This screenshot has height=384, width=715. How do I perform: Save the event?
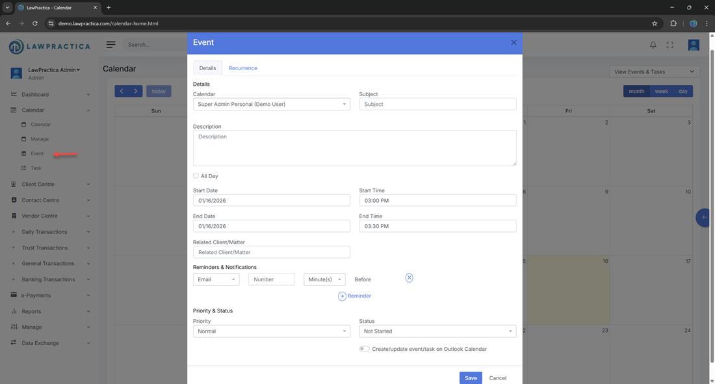tap(471, 378)
